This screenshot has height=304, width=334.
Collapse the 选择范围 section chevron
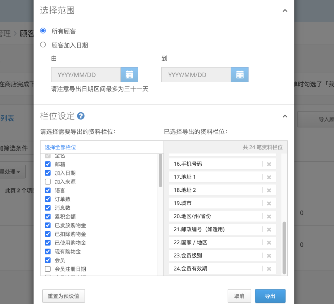(285, 10)
